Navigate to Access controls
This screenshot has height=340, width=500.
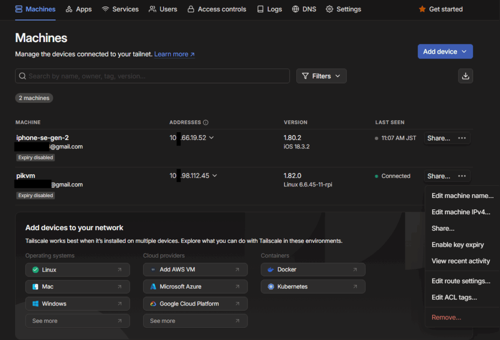click(216, 9)
